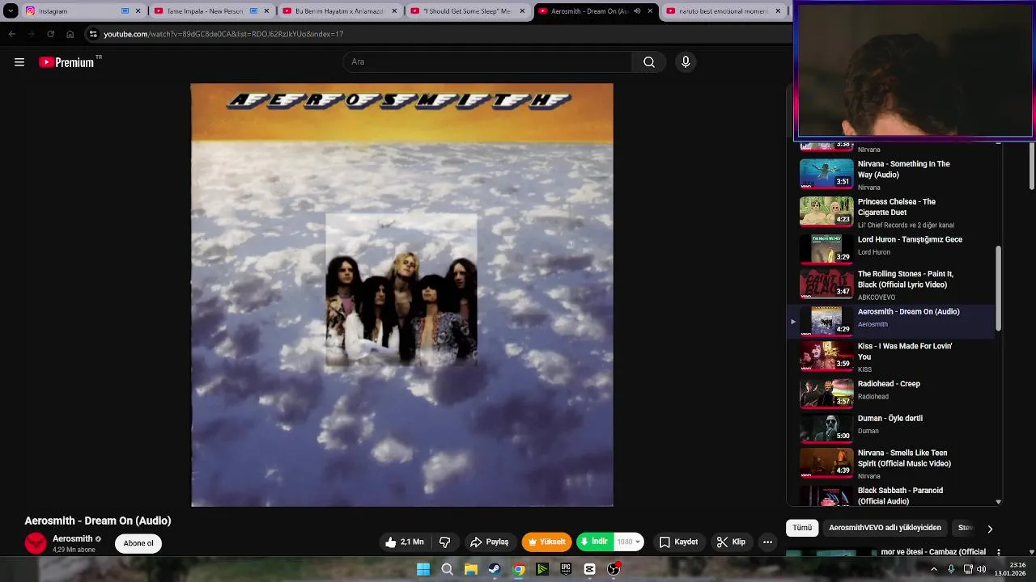Viewport: 1036px width, 582px height.
Task: Share the video via Paylaş
Action: click(490, 542)
